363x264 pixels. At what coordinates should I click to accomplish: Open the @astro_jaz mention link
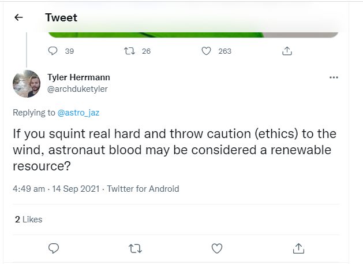click(78, 113)
